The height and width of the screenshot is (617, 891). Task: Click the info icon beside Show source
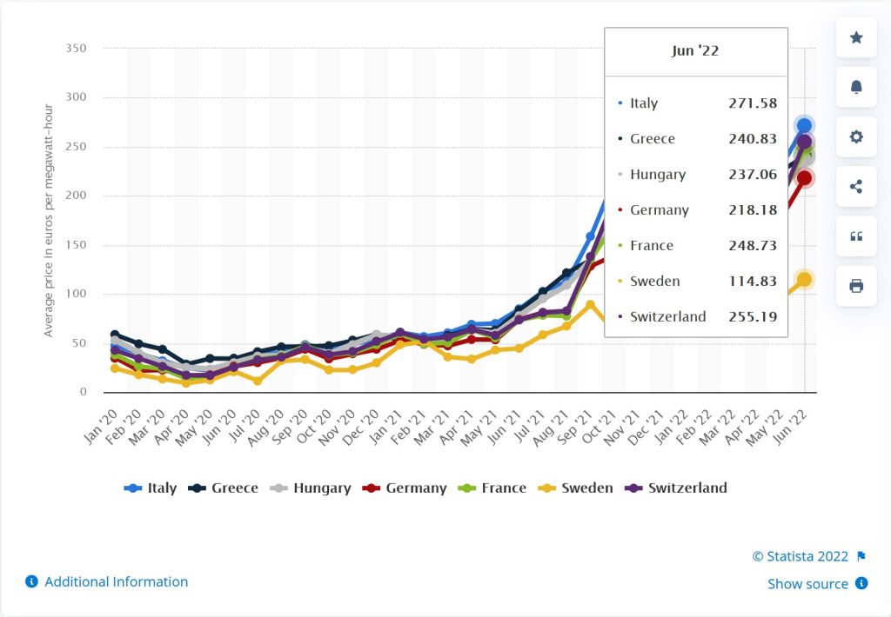(x=861, y=583)
